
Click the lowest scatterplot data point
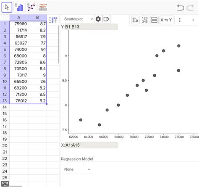click(99, 125)
